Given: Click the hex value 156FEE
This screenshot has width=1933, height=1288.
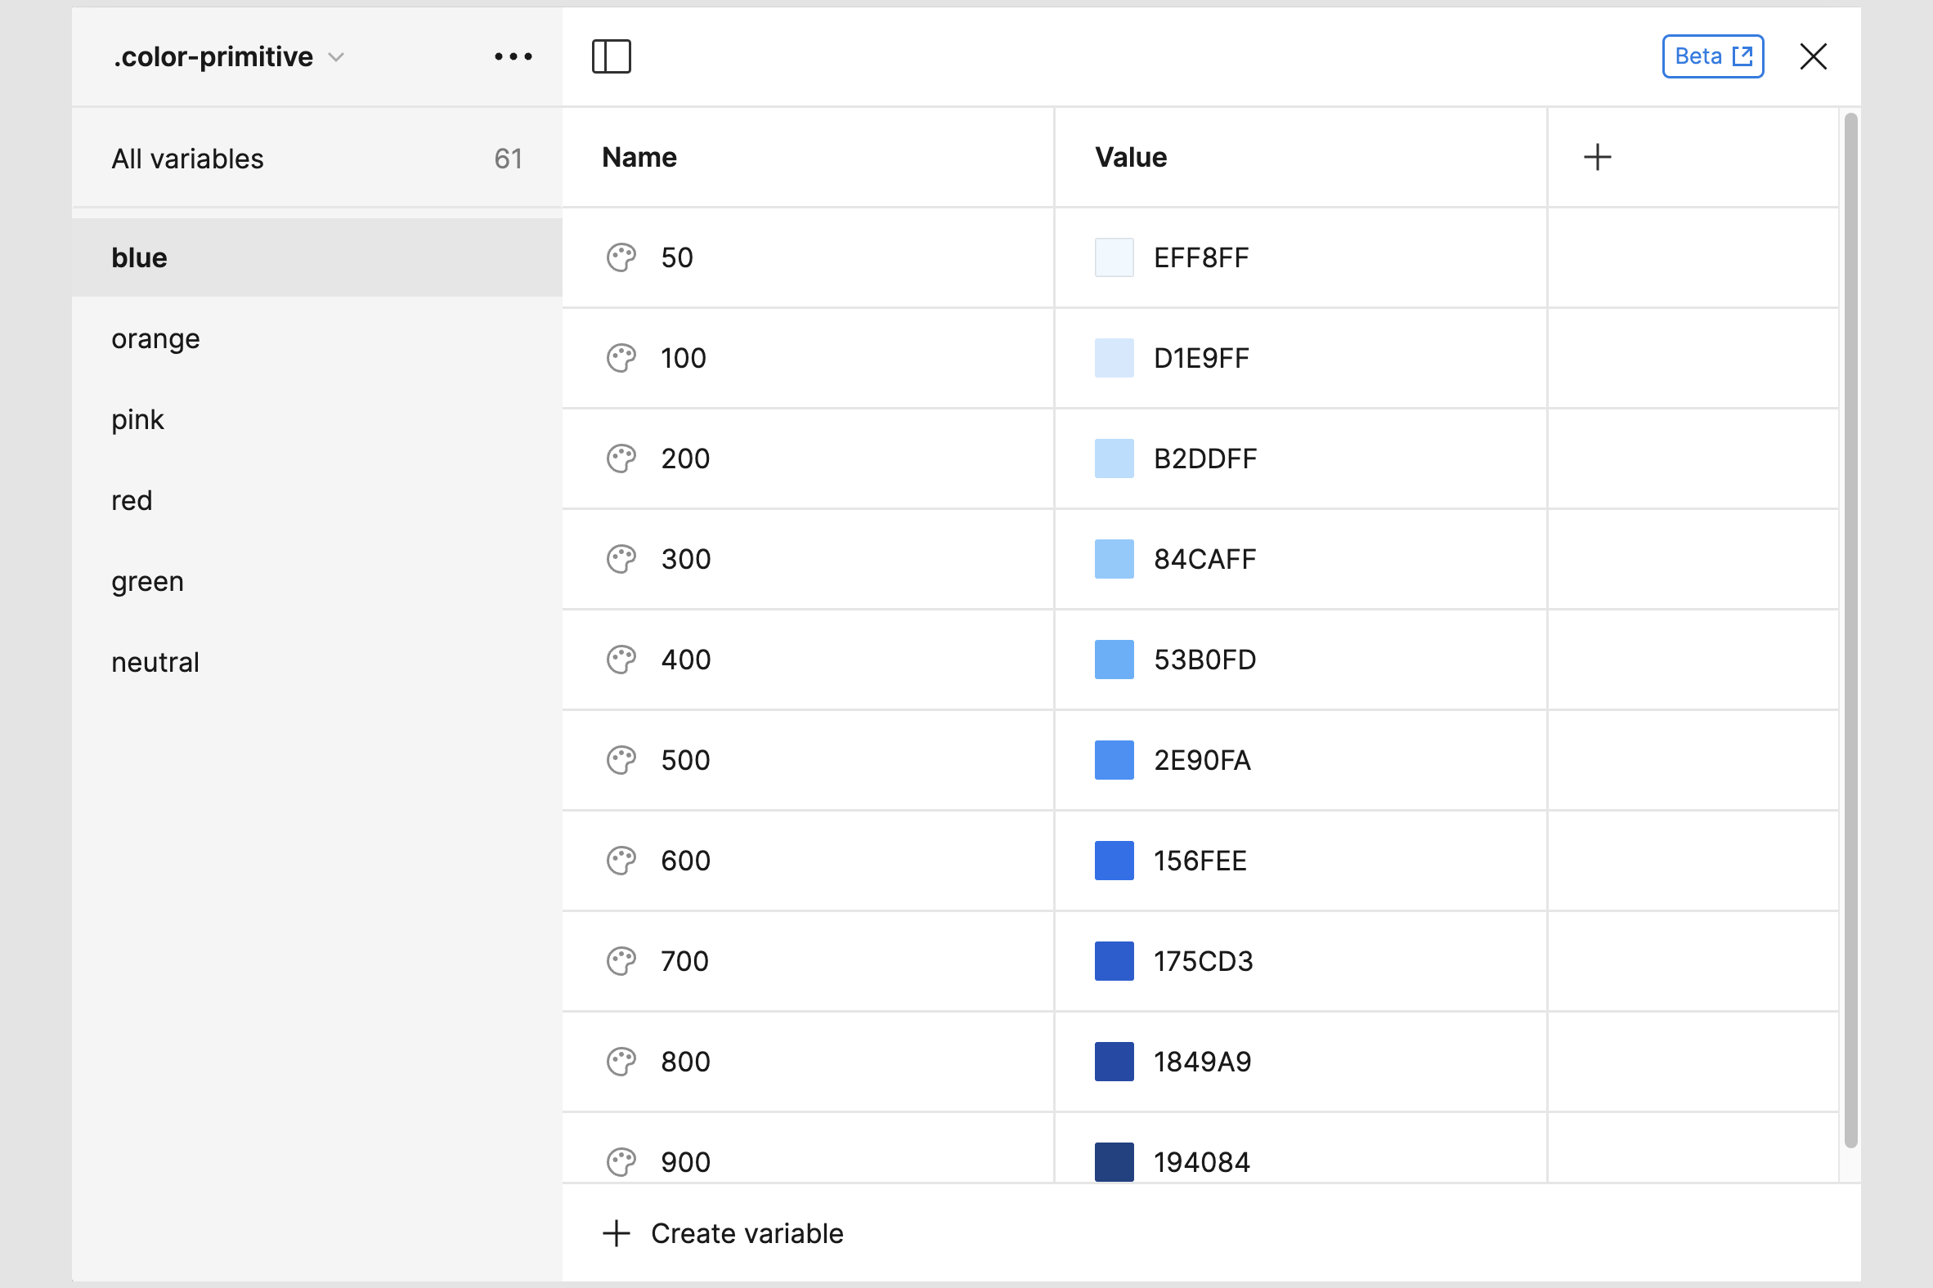Looking at the screenshot, I should pyautogui.click(x=1200, y=861).
